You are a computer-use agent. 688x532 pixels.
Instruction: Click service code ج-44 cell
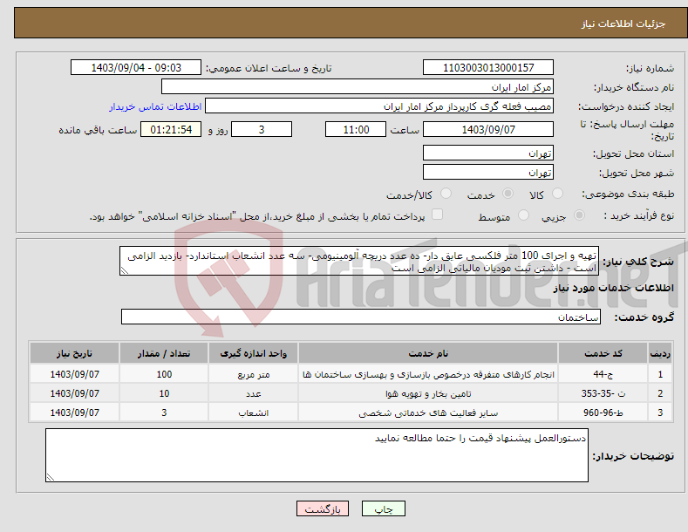coord(603,374)
